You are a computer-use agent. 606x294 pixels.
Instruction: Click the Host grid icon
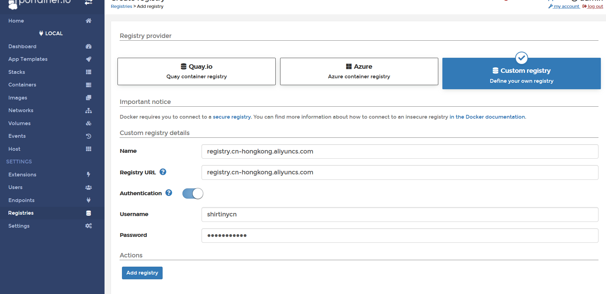[x=88, y=149]
